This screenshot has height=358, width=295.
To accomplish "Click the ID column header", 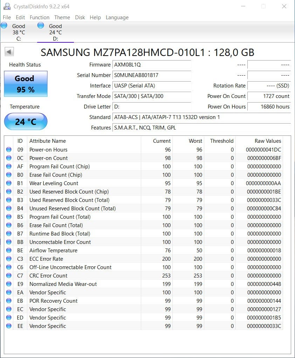I will tap(20, 141).
